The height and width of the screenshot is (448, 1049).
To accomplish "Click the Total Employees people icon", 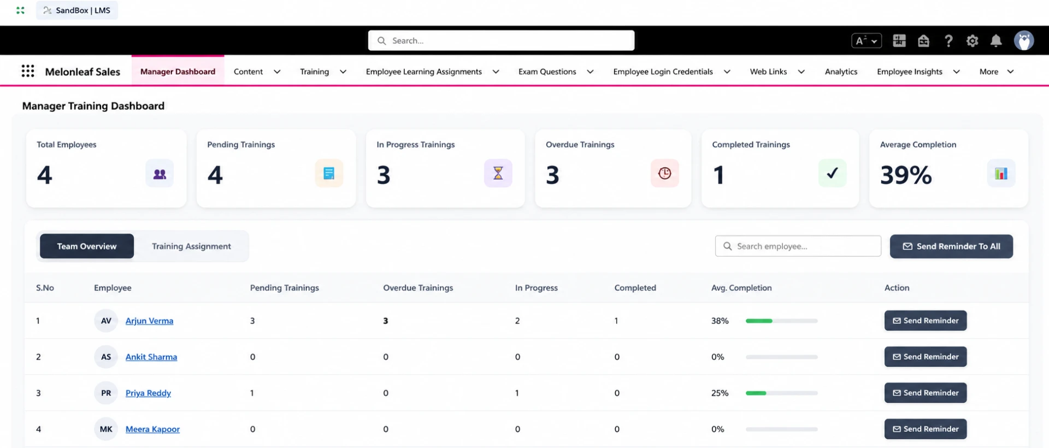I will (160, 173).
